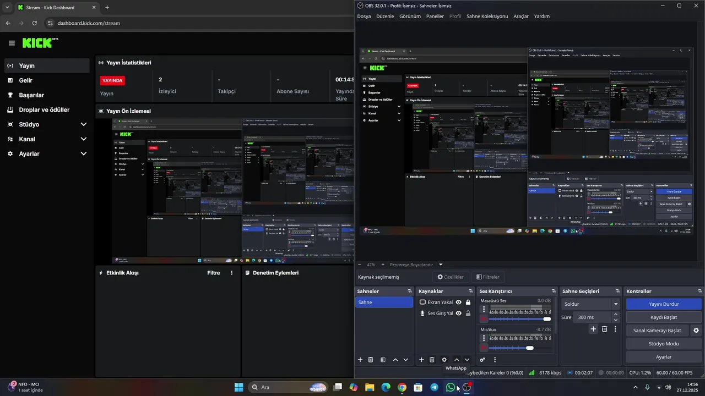Open Etkinlik Akışı more options dots
This screenshot has height=396, width=705.
[231, 273]
